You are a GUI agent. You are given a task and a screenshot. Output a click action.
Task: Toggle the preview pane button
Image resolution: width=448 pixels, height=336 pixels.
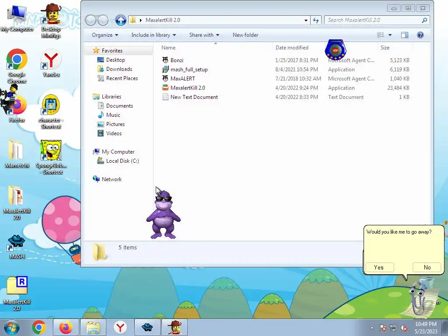pos(405,35)
